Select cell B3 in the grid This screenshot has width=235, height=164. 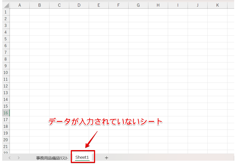(x=39, y=25)
